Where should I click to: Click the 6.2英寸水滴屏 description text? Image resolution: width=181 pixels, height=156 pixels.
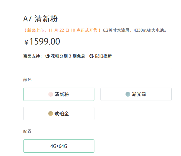(x=116, y=30)
